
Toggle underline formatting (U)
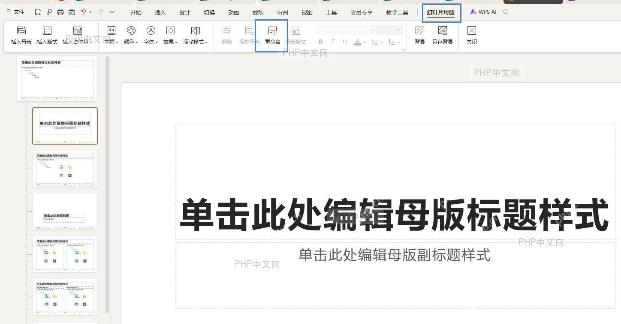click(x=344, y=42)
